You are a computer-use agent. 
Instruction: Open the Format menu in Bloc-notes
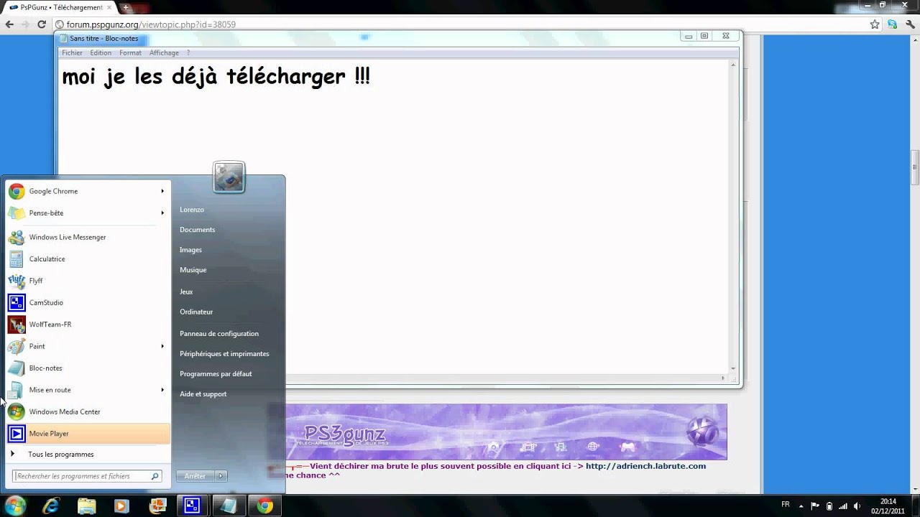click(x=130, y=52)
